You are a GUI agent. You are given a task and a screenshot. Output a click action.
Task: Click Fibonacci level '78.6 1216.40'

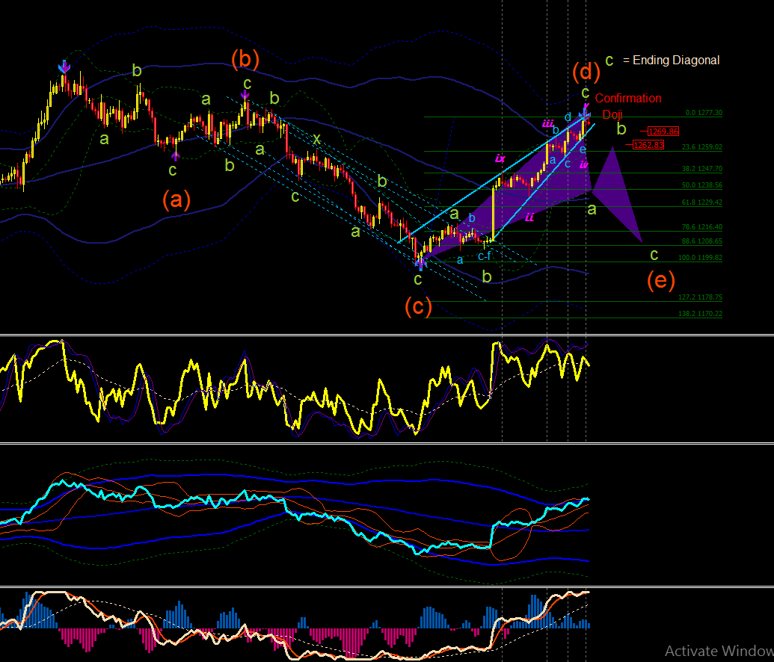(702, 227)
